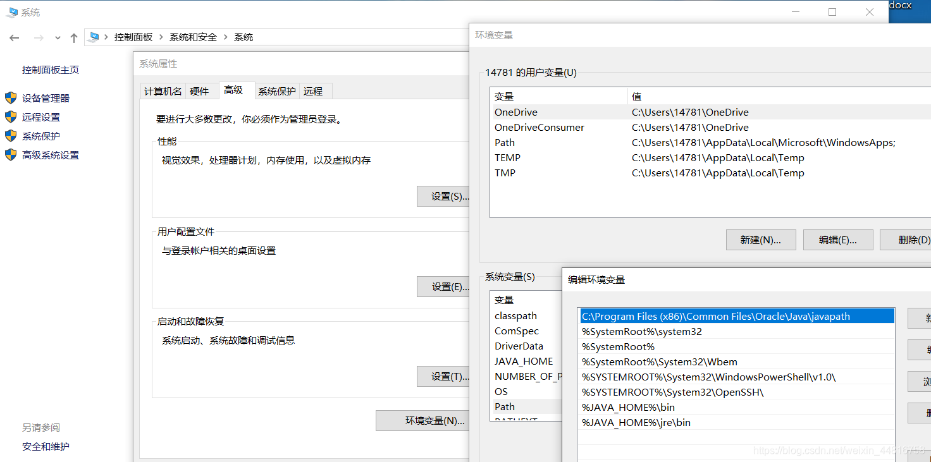Open 远程设置 link
Image resolution: width=931 pixels, height=462 pixels.
(41, 117)
